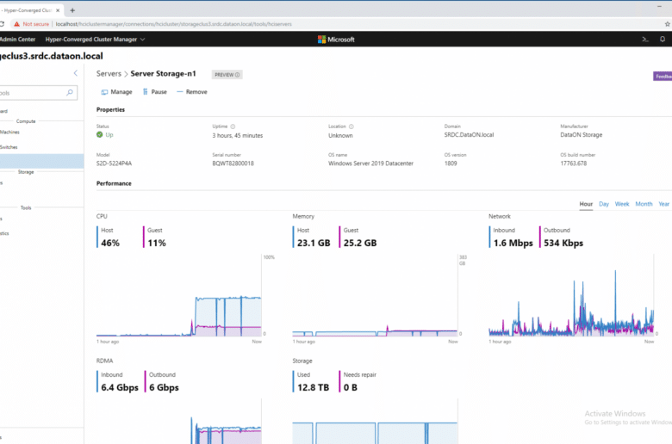The height and width of the screenshot is (444, 672).
Task: Click the Location info icon
Action: click(x=351, y=126)
